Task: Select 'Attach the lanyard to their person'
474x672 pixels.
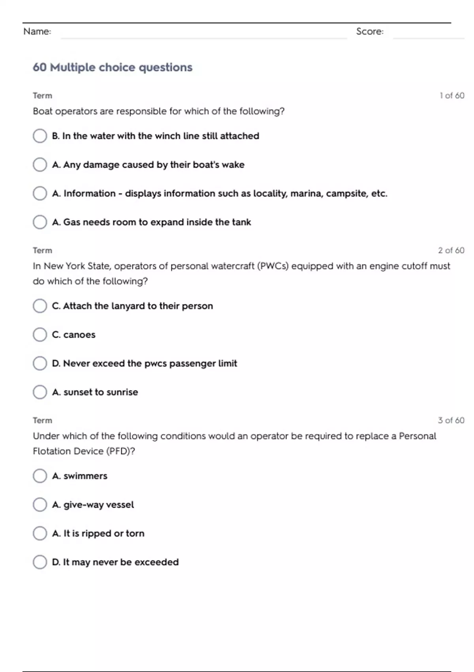Action: (x=40, y=306)
